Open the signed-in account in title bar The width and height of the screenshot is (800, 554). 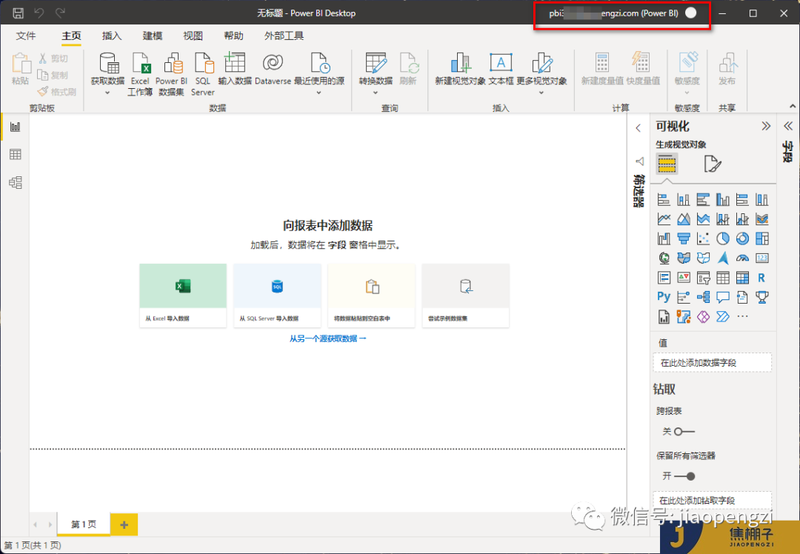(621, 13)
